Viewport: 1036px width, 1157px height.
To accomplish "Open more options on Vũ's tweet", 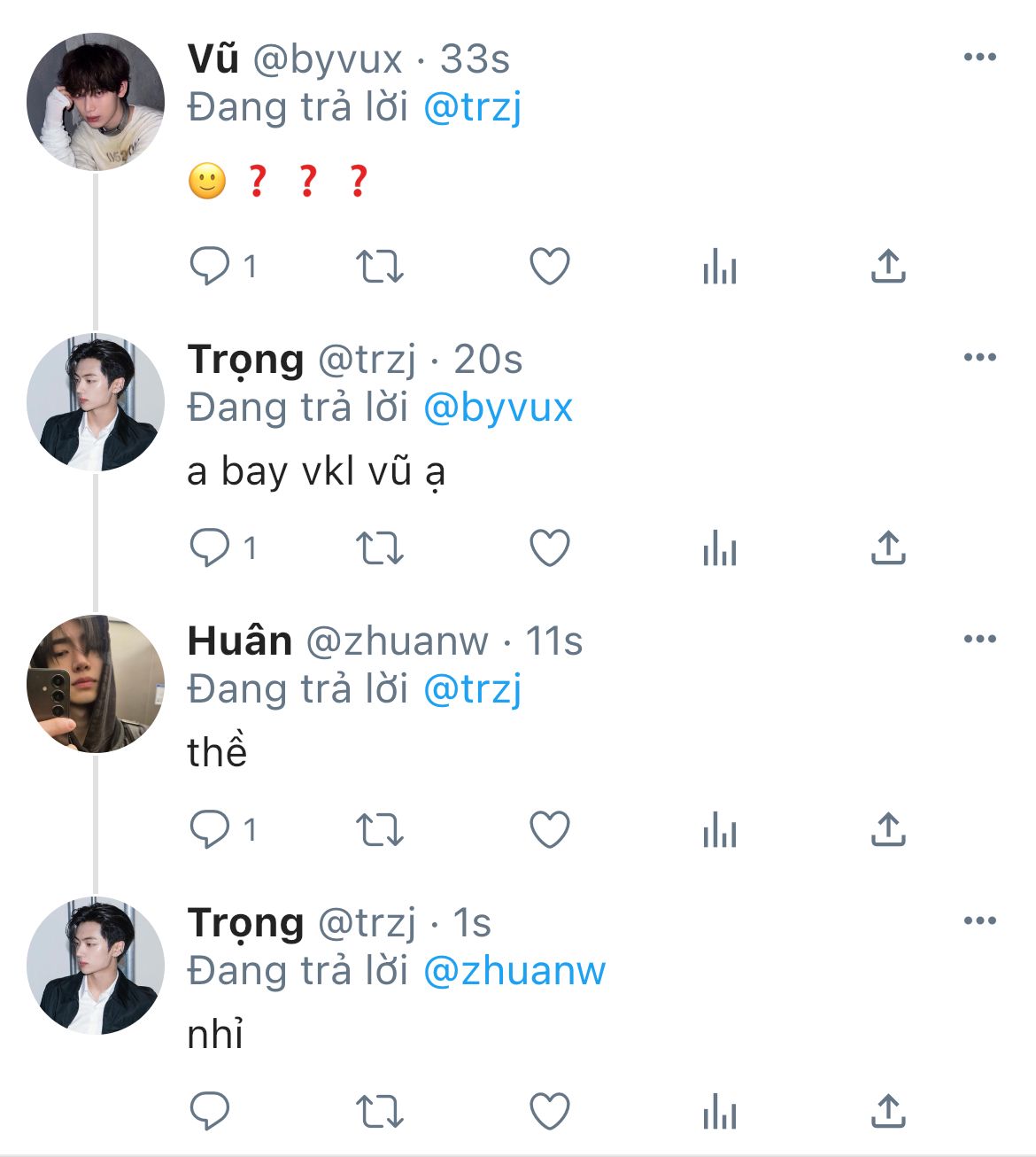I will coord(979,58).
